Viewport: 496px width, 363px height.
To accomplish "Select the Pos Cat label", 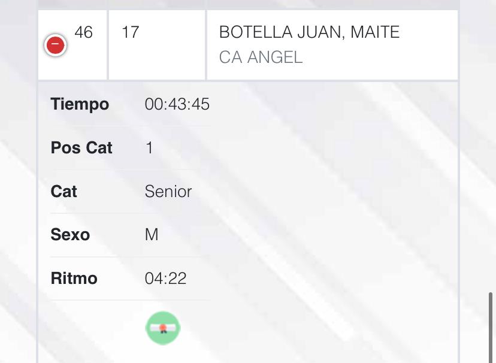I will click(81, 148).
